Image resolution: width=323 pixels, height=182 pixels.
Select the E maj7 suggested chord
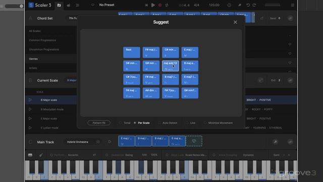(190, 79)
